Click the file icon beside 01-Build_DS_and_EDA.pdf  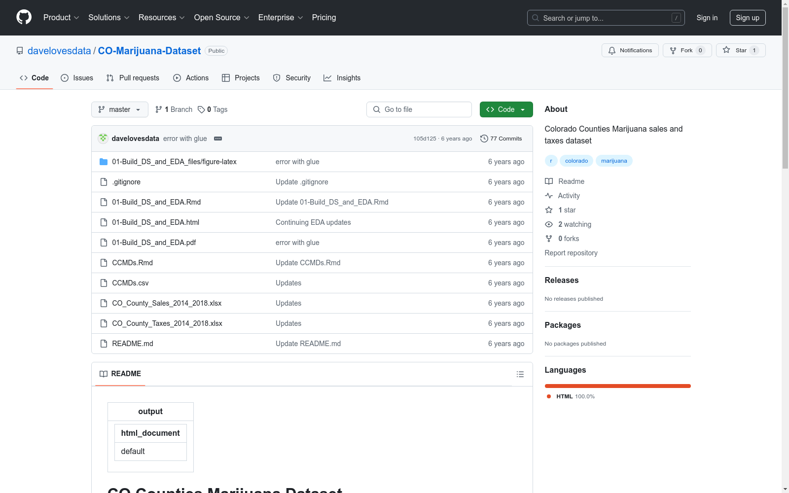104,243
